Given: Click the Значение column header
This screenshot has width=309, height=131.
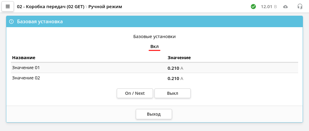Looking at the screenshot, I should 179,58.
